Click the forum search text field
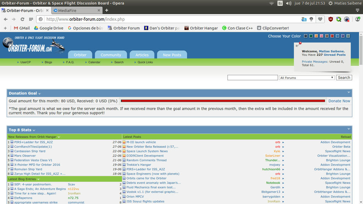 (252, 78)
